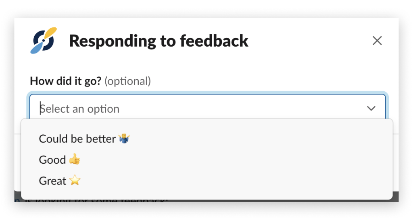This screenshot has width=413, height=220.
Task: Click the gold star emoji
Action: [x=75, y=180]
